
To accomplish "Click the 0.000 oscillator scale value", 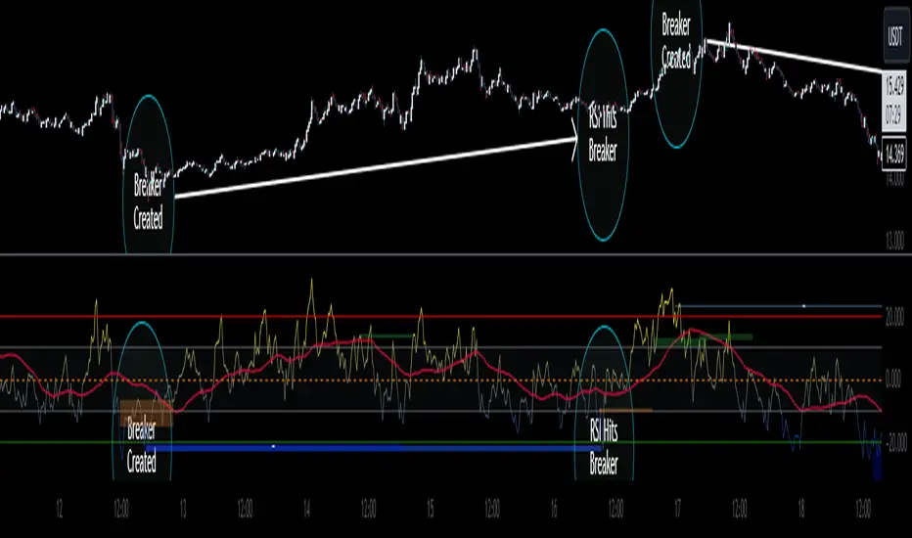I will click(893, 381).
